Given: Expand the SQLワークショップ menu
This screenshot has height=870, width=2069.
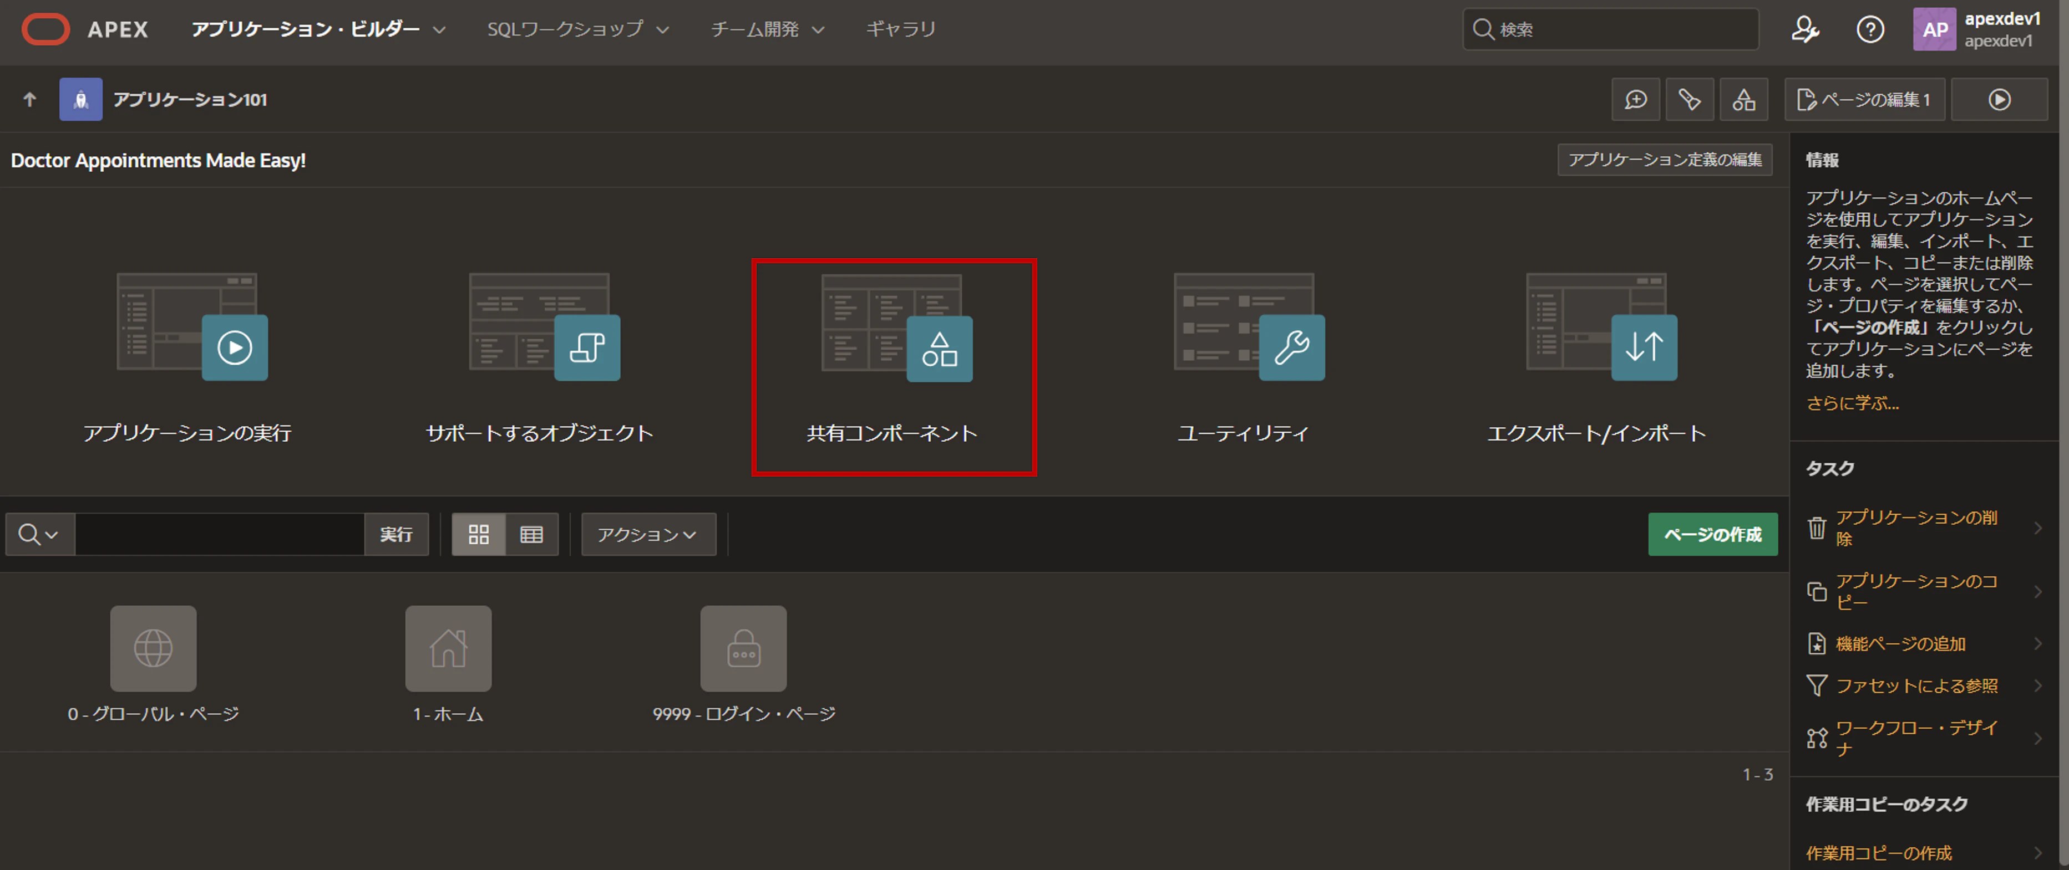Looking at the screenshot, I should pos(575,29).
